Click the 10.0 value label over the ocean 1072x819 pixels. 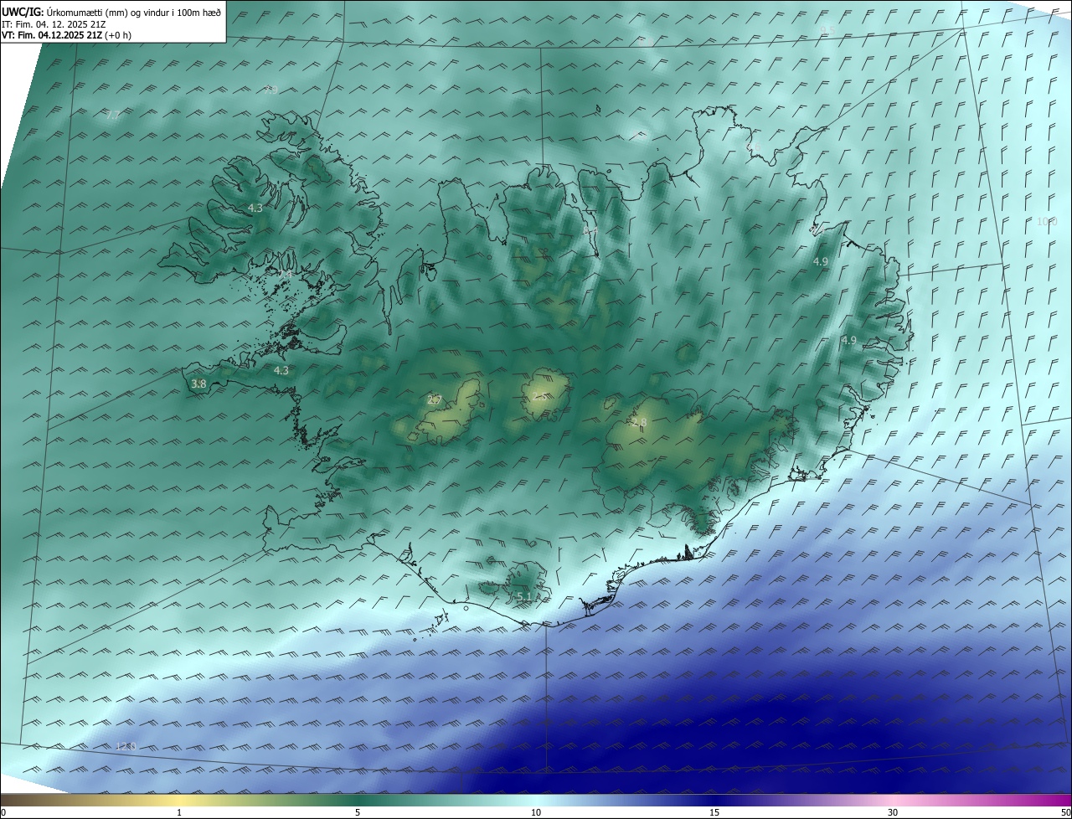[x=1047, y=221]
